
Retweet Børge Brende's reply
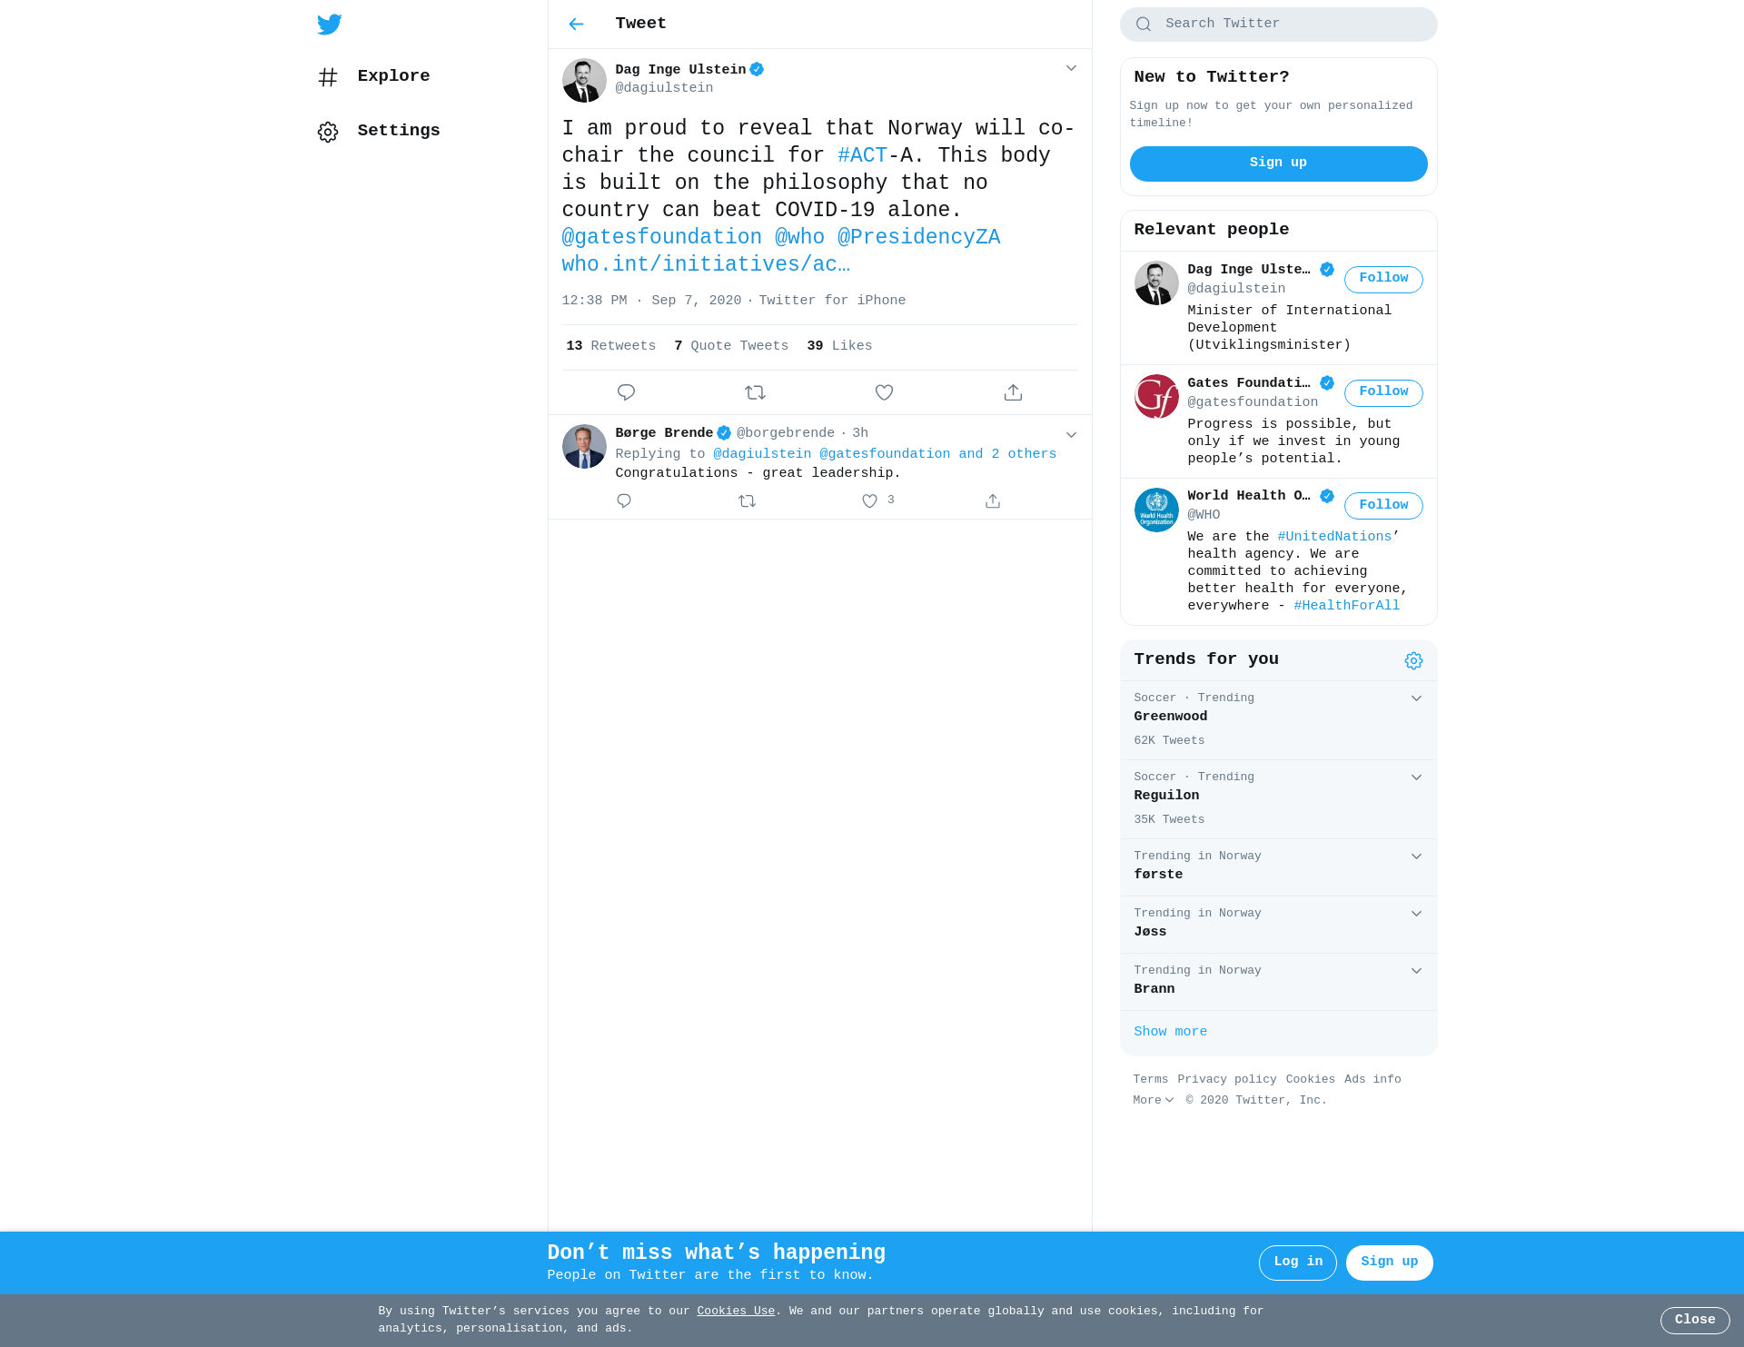tap(747, 501)
